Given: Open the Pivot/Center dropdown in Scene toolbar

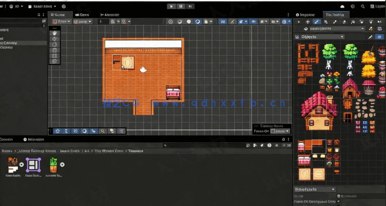Looking at the screenshot, I should [62, 22].
